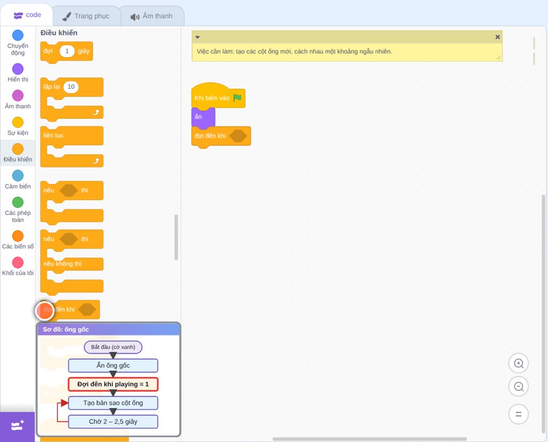Click the workspace horizontal scrollbar
The image size is (548, 442).
click(x=369, y=439)
